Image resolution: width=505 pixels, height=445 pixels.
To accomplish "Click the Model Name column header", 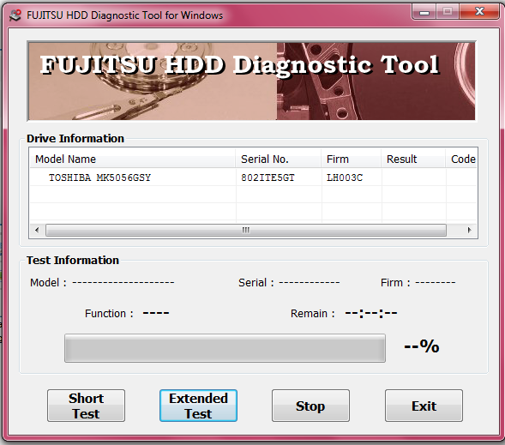I will point(133,159).
